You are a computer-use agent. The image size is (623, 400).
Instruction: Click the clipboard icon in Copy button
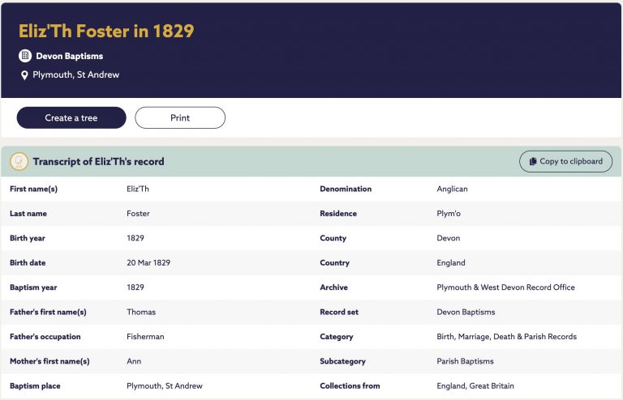(533, 161)
